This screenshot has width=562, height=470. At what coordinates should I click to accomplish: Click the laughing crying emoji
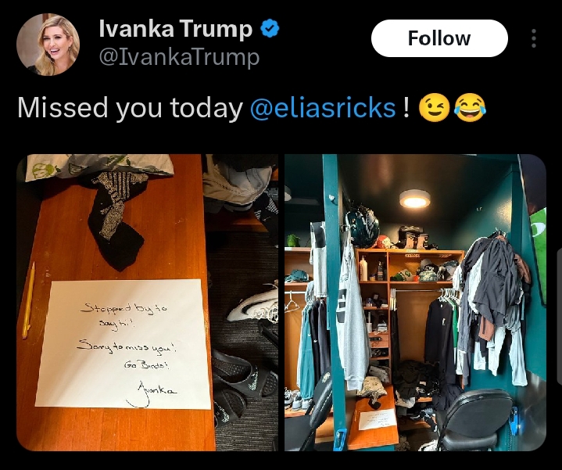(471, 108)
